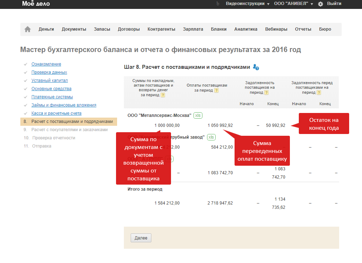Go to the Проверка данных step

pos(49,72)
